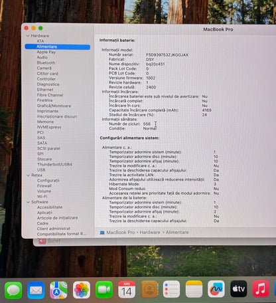276x303 pixels.
Task: Click the Condiție value Normal
Action: point(150,129)
